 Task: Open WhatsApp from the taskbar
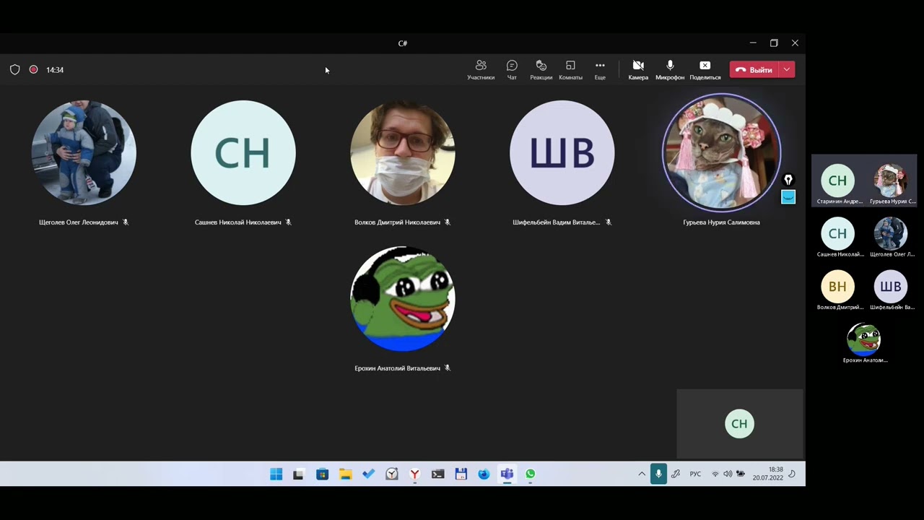tap(530, 474)
